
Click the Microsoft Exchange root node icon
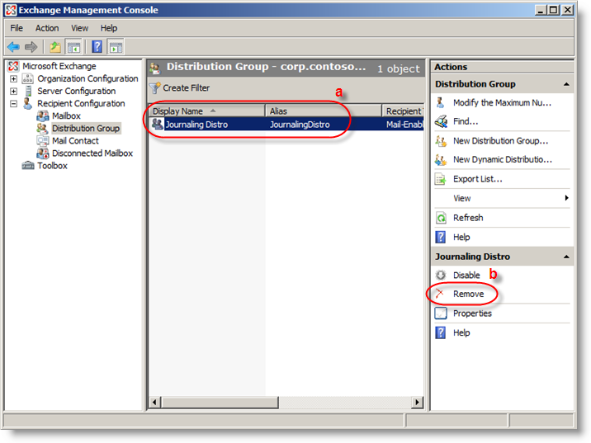(x=13, y=66)
